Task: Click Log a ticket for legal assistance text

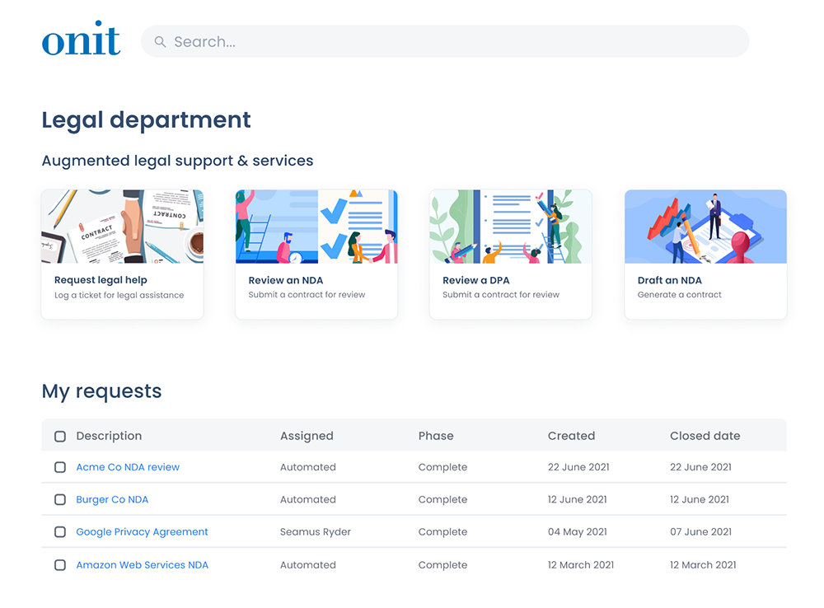Action: click(x=119, y=295)
